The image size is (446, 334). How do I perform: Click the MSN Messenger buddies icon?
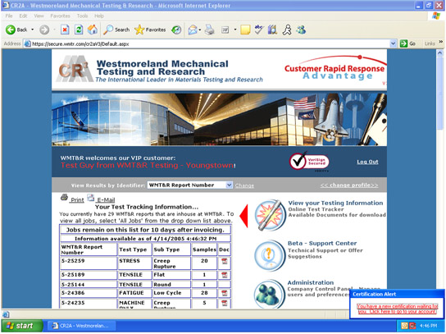pyautogui.click(x=301, y=30)
